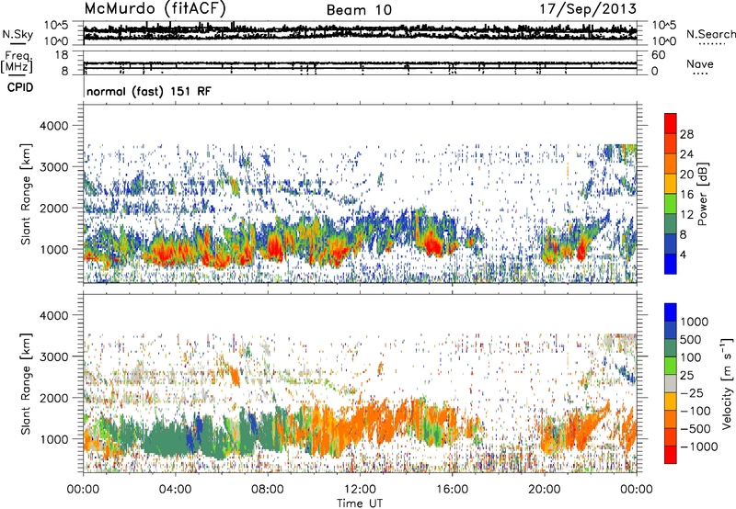Click the '2000' tick in the power panel
The image size is (736, 509).
[x=53, y=208]
